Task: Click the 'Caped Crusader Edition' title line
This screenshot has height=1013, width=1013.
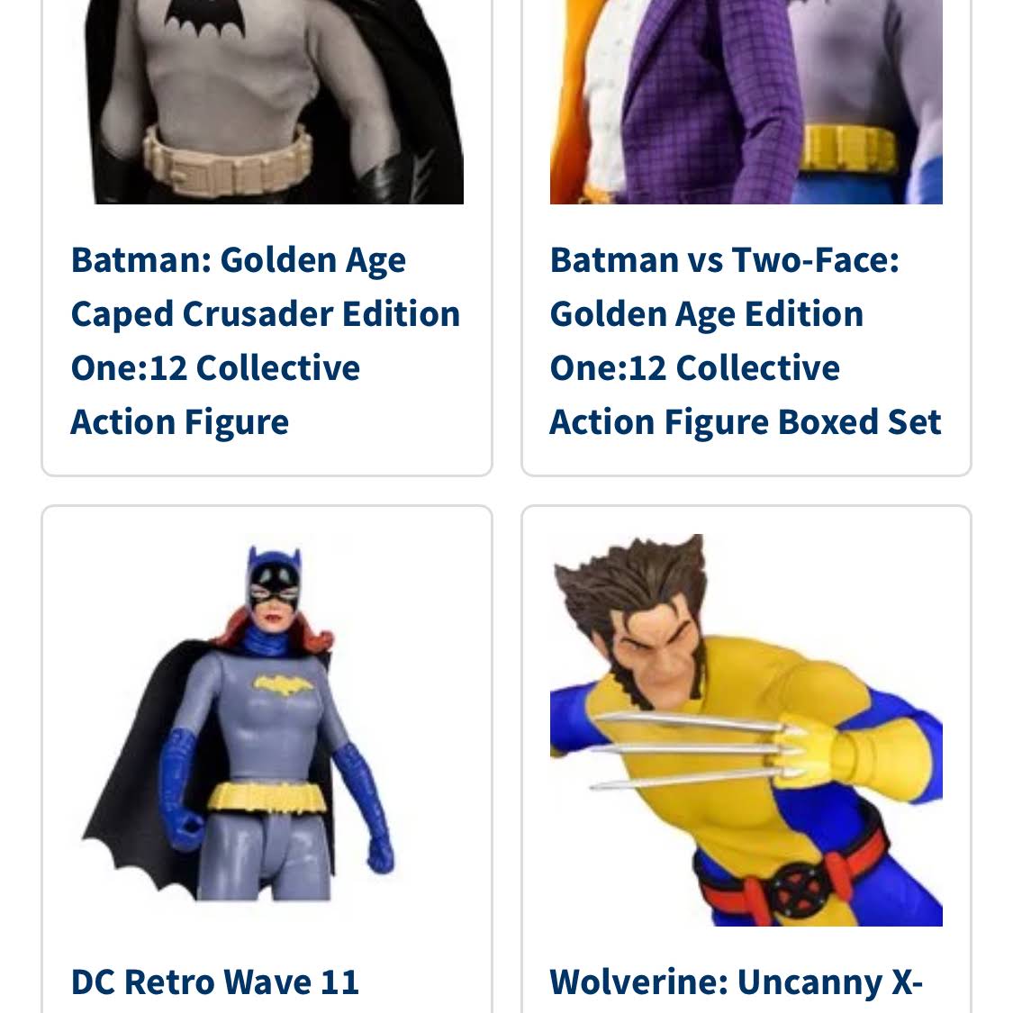Action: 265,314
